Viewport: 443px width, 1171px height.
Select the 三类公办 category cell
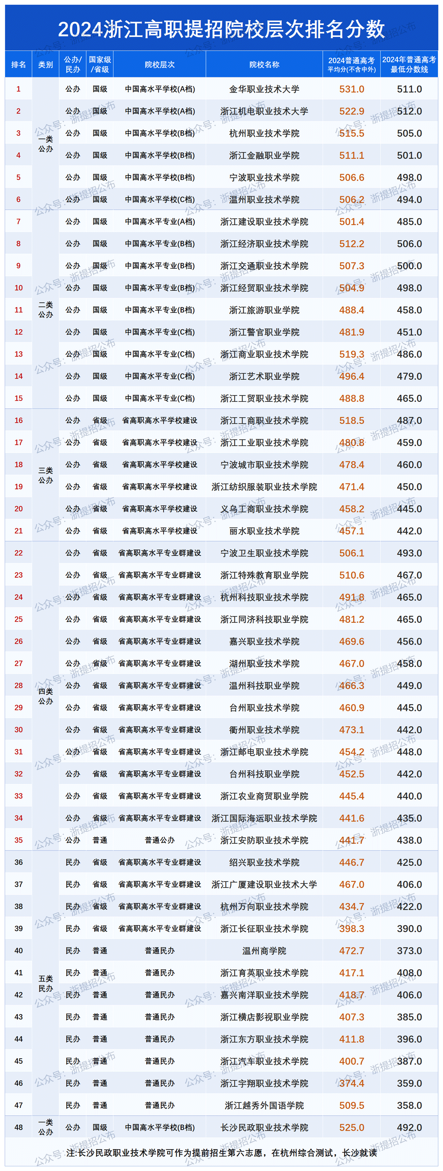(x=45, y=476)
